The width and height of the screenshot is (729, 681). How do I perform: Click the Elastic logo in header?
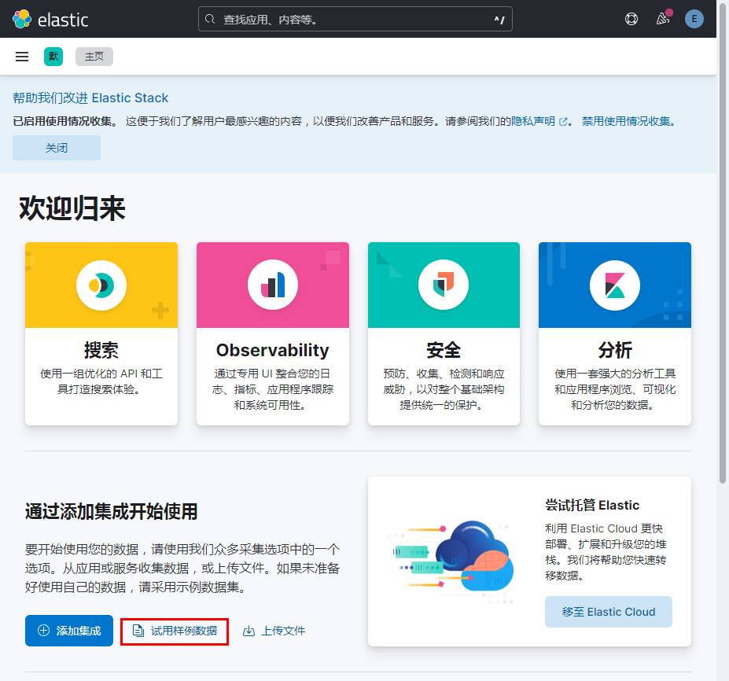click(x=50, y=19)
